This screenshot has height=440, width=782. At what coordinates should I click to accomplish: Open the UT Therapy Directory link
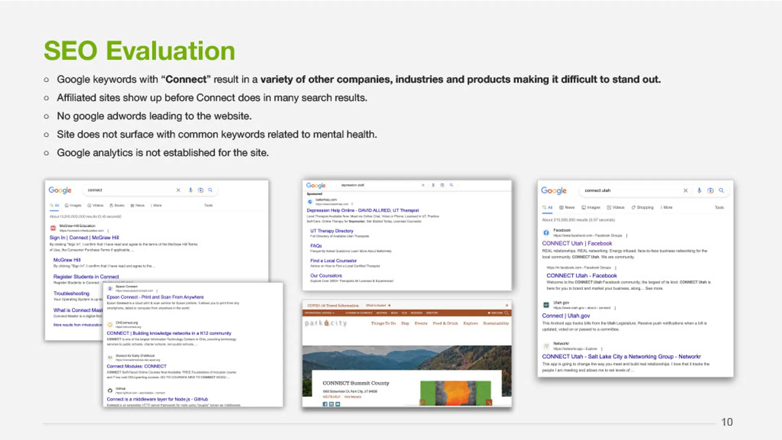tap(332, 231)
